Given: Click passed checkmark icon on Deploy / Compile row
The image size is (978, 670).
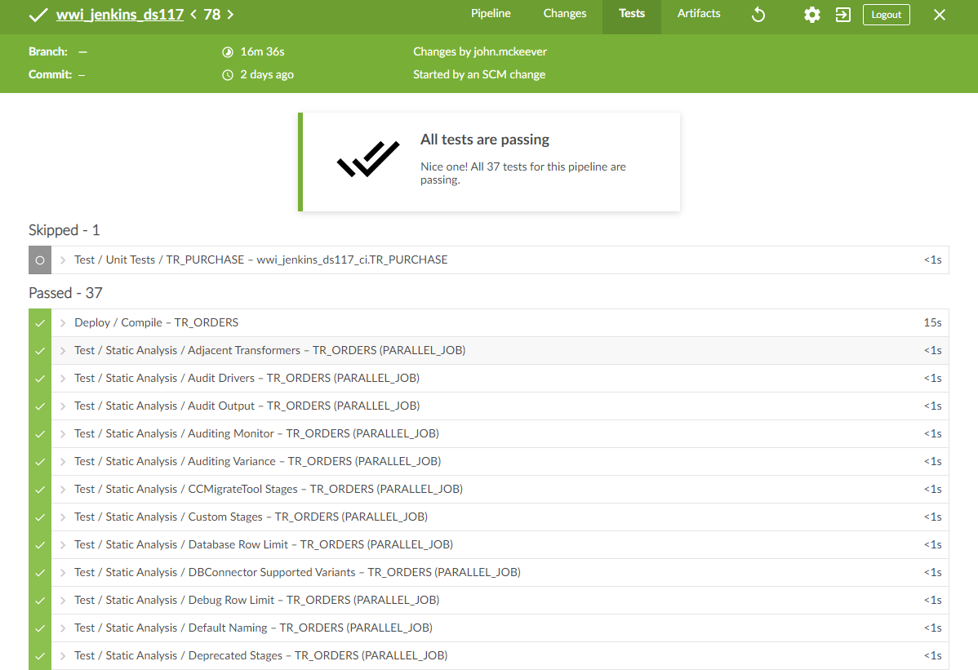Looking at the screenshot, I should [x=39, y=322].
